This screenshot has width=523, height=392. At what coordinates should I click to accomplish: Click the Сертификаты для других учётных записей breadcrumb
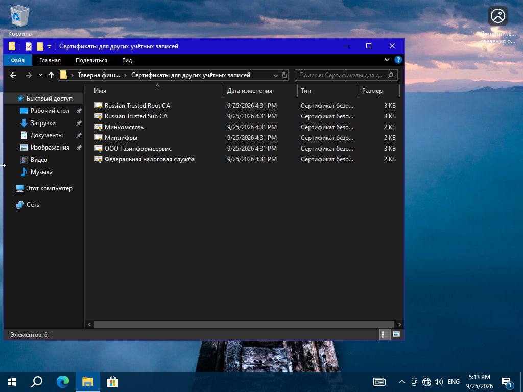191,75
